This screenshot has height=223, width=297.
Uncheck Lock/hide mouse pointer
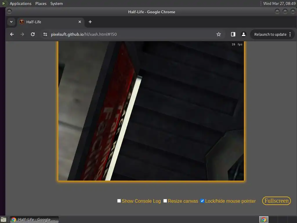click(x=202, y=201)
